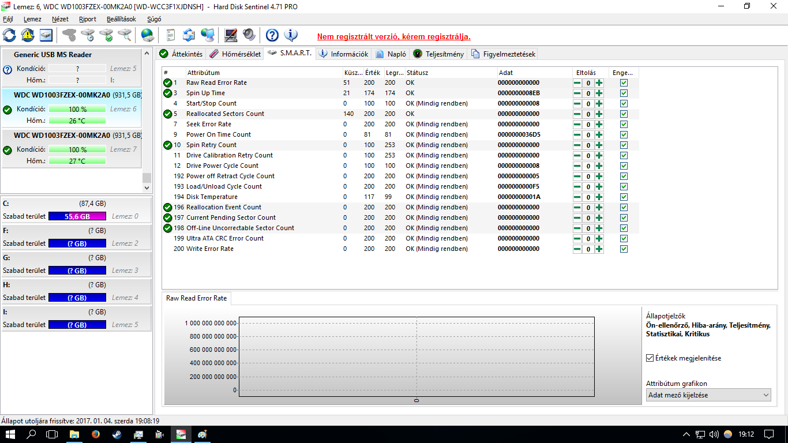Screen dimensions: 788x443
Task: Click the globe over disk toolbar icon
Action: [x=148, y=35]
